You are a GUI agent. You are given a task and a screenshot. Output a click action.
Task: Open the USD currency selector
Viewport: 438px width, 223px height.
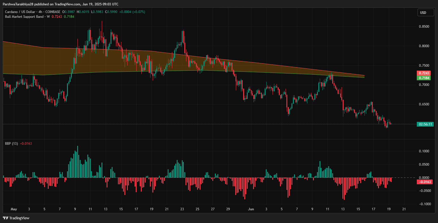point(425,12)
